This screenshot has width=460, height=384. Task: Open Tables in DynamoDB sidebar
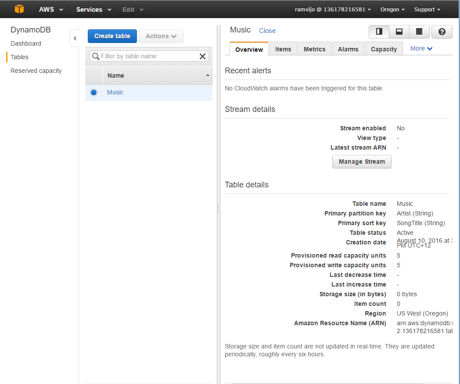[x=19, y=57]
